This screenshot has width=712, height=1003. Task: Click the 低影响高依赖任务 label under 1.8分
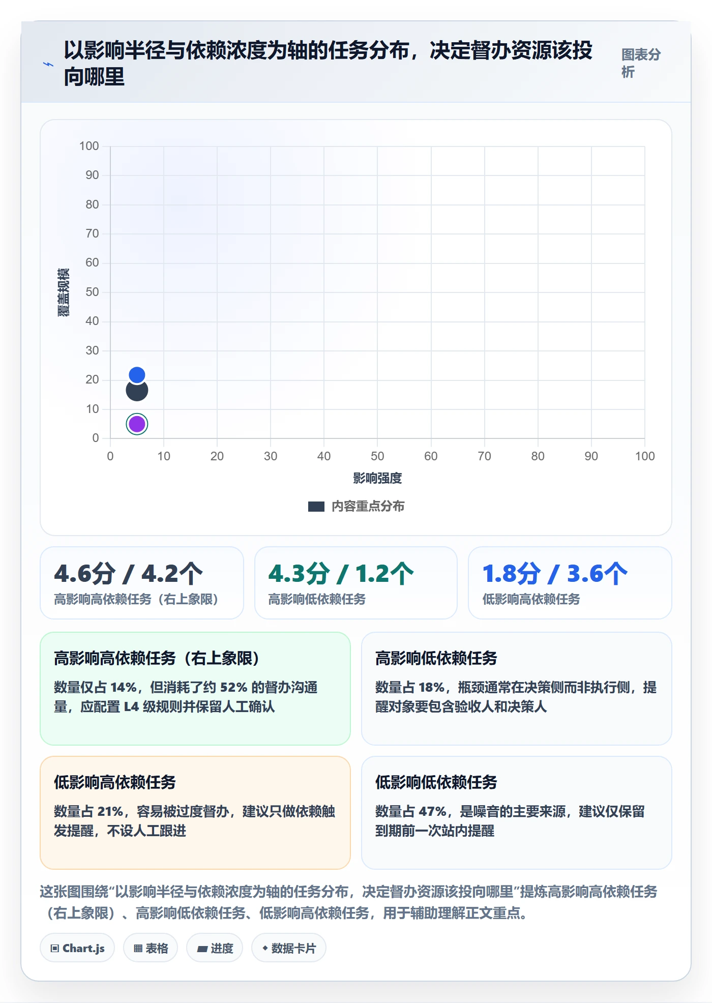[531, 599]
